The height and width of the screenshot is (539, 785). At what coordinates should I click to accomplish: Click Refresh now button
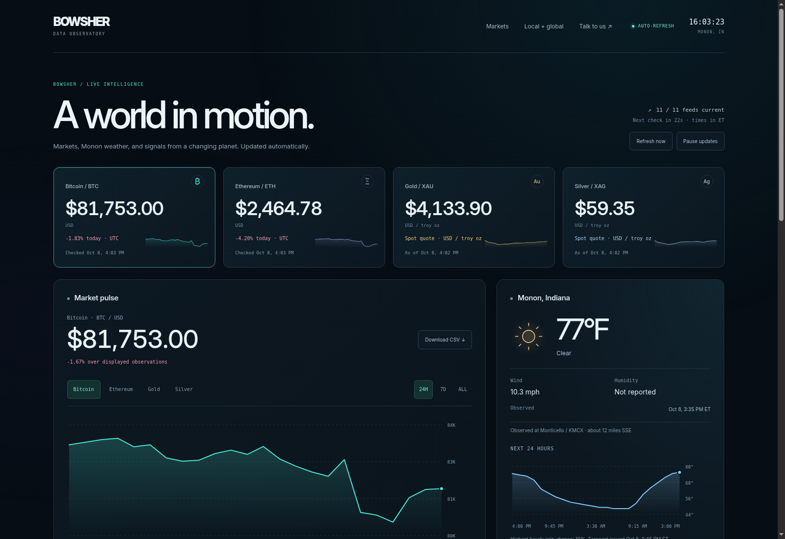click(651, 141)
